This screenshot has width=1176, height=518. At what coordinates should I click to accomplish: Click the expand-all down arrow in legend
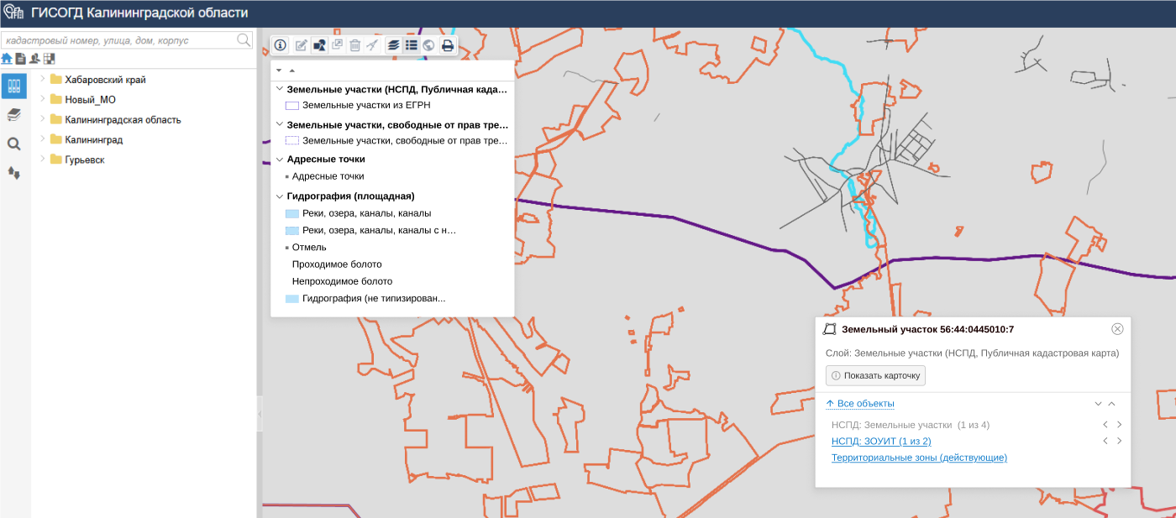click(x=279, y=71)
